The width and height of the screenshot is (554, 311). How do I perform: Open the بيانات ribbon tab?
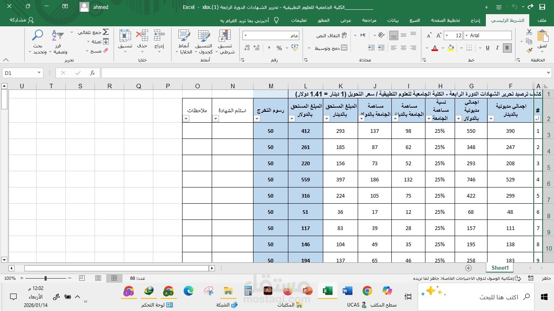click(x=393, y=20)
